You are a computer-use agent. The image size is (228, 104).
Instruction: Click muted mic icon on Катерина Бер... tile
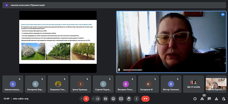pyautogui.click(x=42, y=79)
